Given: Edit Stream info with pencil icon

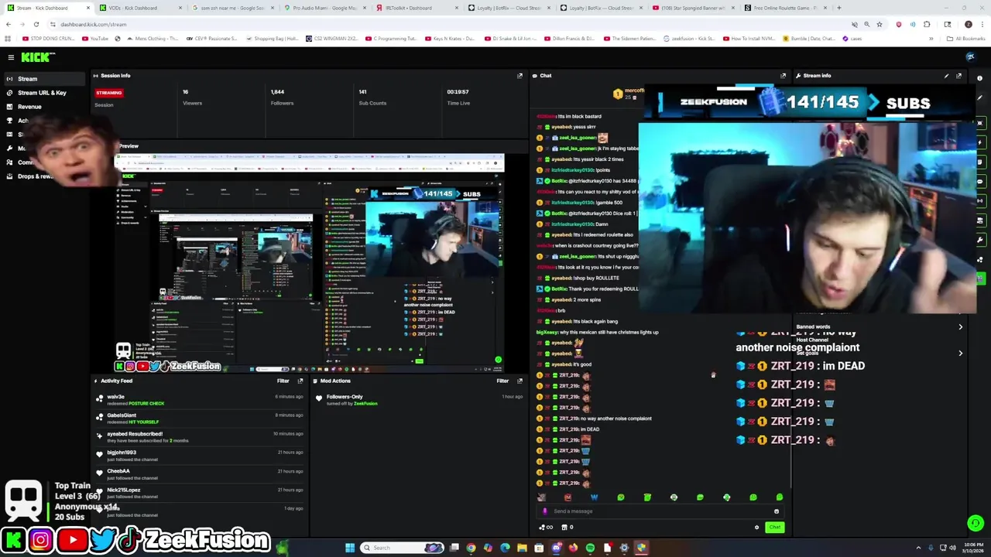Looking at the screenshot, I should [x=946, y=76].
